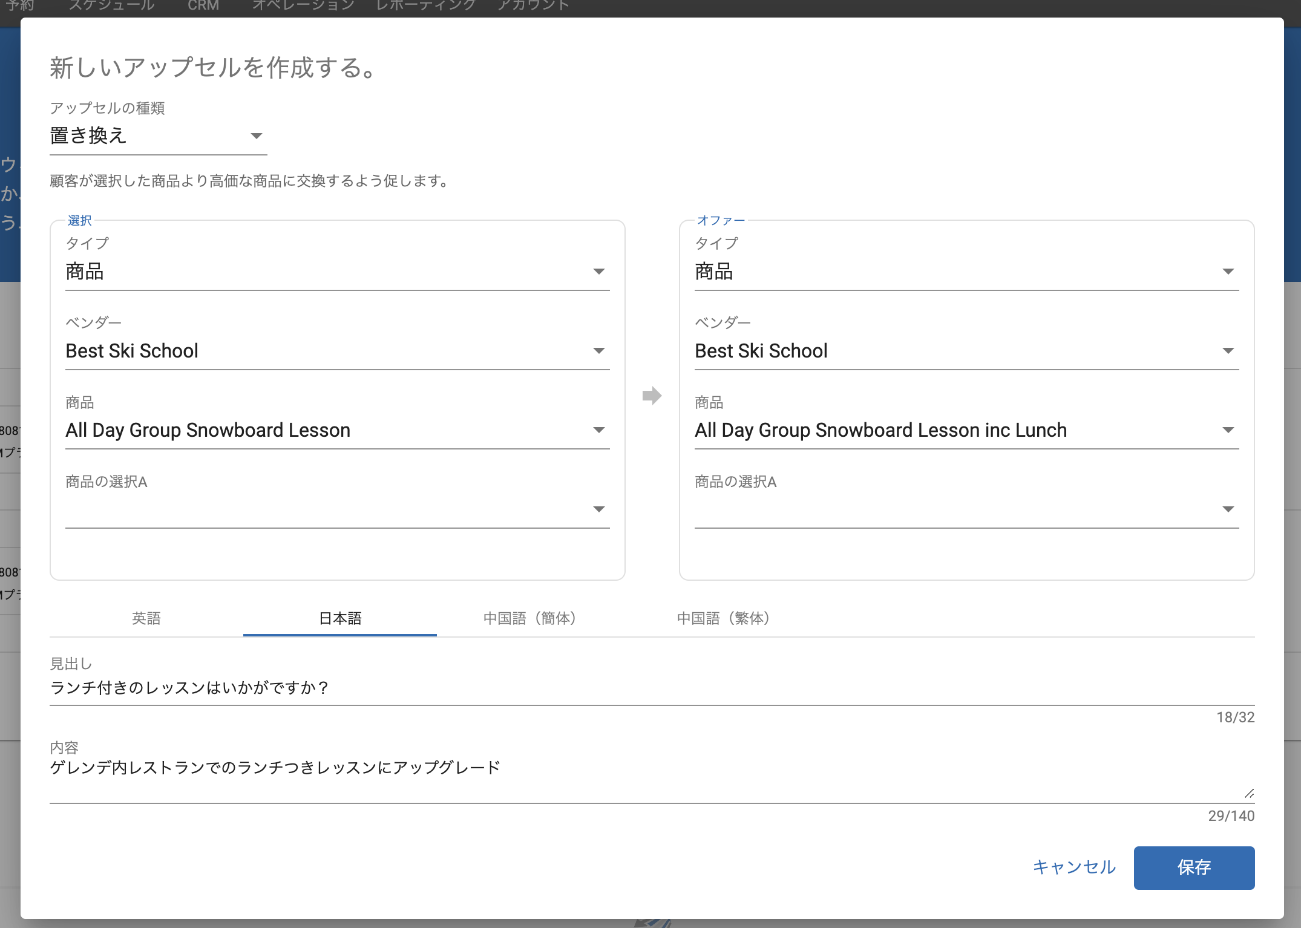This screenshot has width=1301, height=928.
Task: Open the アップセルの種類 dropdown showing 置き換え
Action: click(257, 136)
